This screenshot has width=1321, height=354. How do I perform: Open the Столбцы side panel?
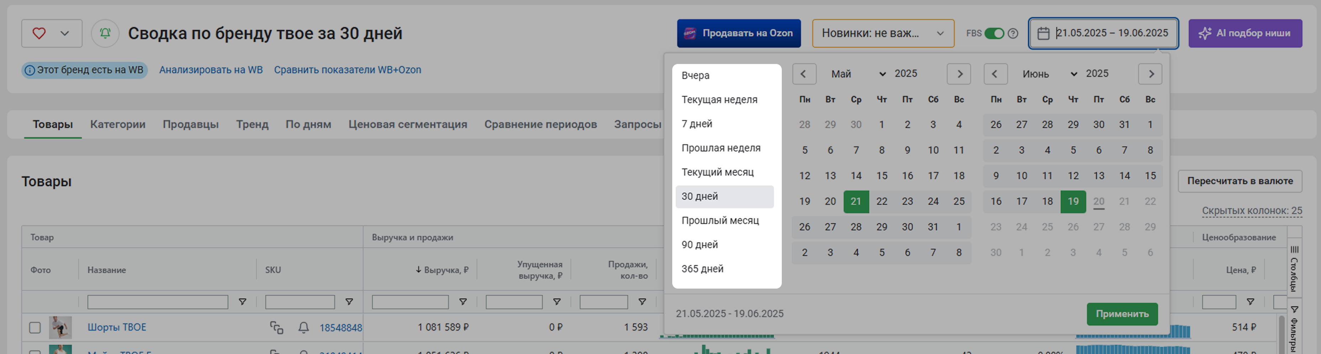point(1294,268)
